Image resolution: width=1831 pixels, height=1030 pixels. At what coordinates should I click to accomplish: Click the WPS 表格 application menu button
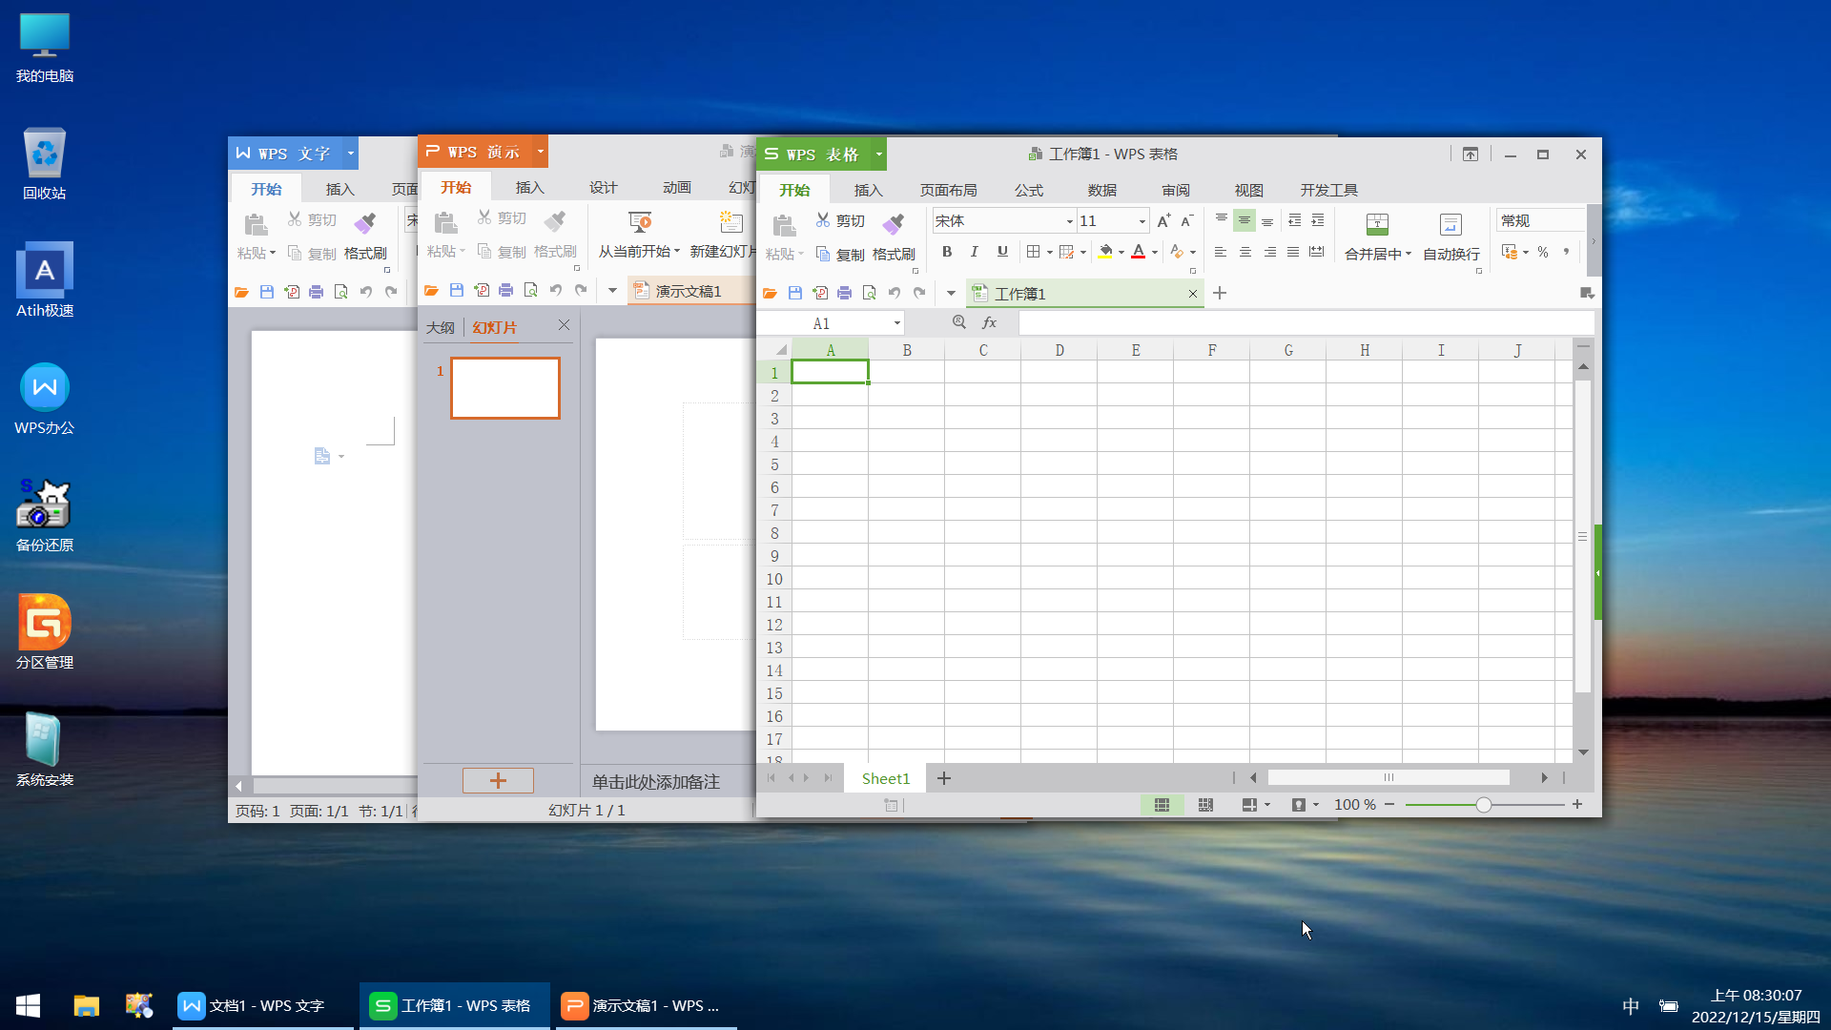coord(821,154)
